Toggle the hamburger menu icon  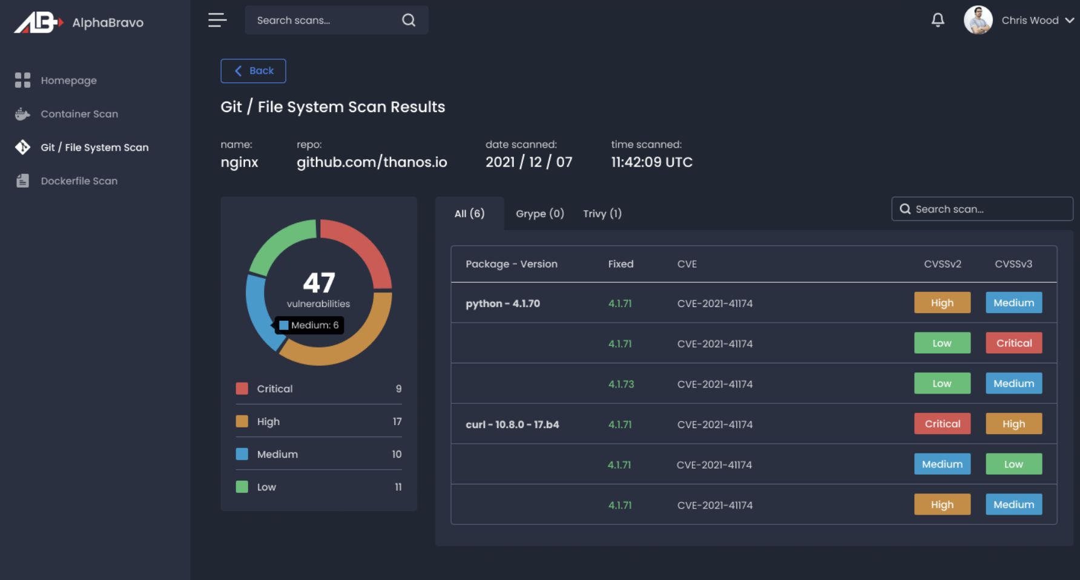[217, 20]
